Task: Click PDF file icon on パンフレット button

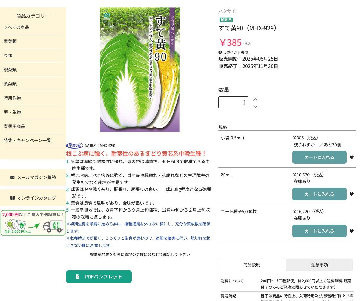Action: coord(78,277)
